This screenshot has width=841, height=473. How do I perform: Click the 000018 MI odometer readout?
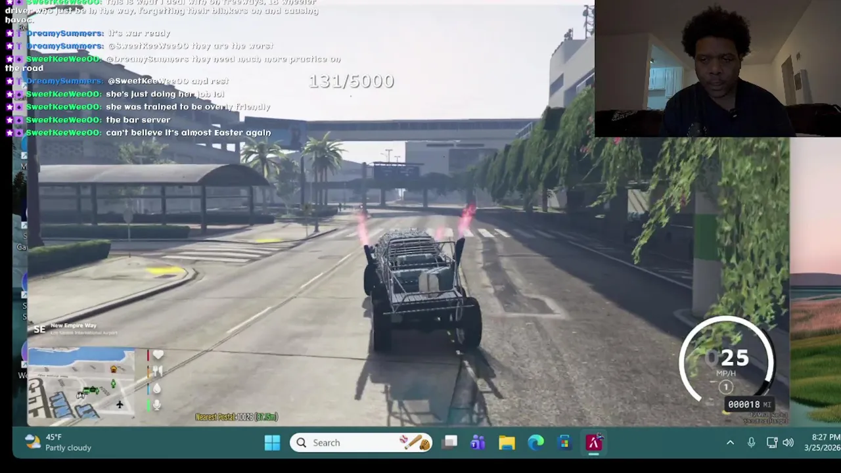click(x=749, y=405)
